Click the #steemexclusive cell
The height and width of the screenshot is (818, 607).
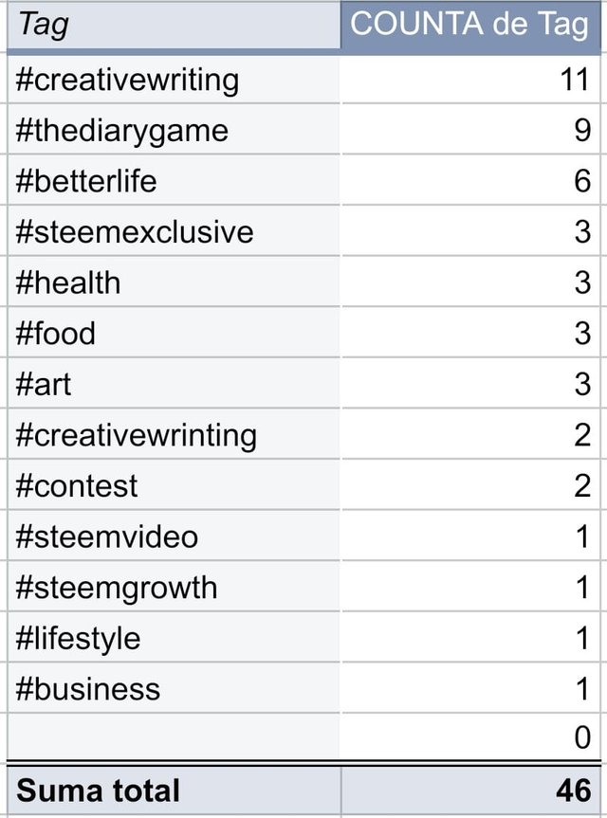(174, 231)
